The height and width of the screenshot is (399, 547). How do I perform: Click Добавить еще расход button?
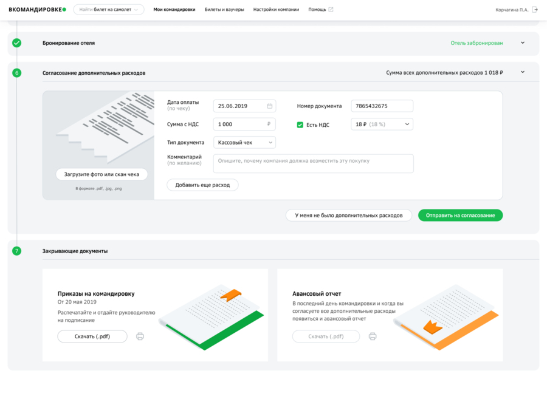pyautogui.click(x=202, y=185)
